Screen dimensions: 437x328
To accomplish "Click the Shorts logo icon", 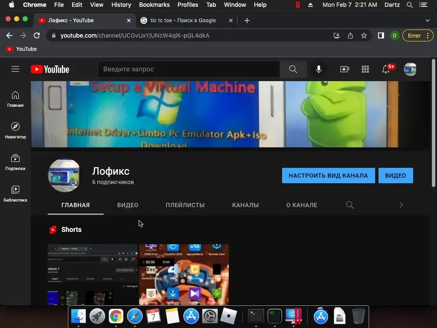I will (x=53, y=229).
